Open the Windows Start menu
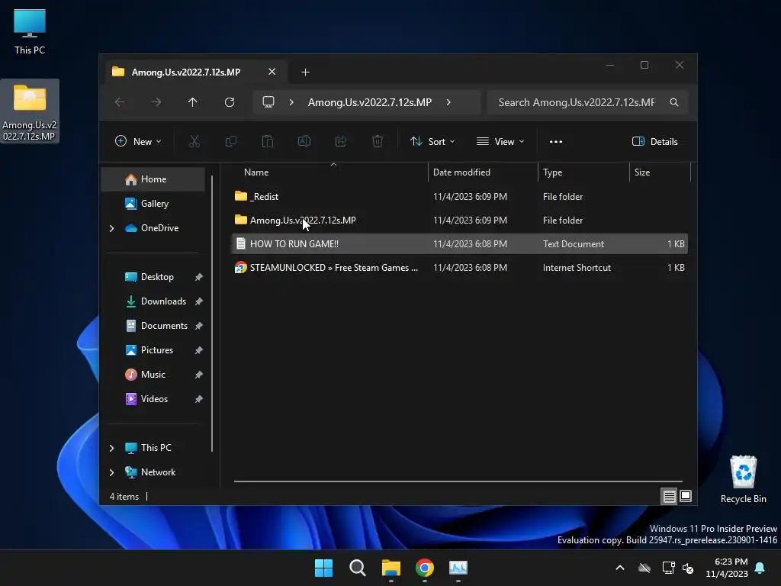 [323, 568]
